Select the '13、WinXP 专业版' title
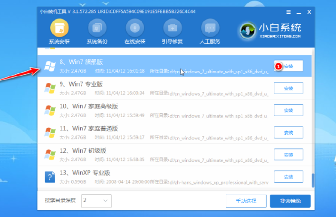The height and width of the screenshot is (217, 336). click(x=85, y=173)
